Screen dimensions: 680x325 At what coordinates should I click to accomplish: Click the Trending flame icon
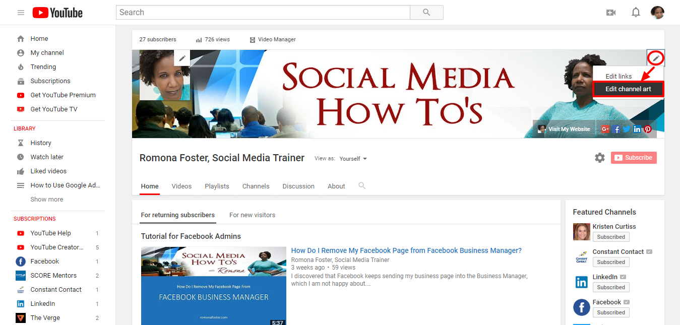click(21, 67)
